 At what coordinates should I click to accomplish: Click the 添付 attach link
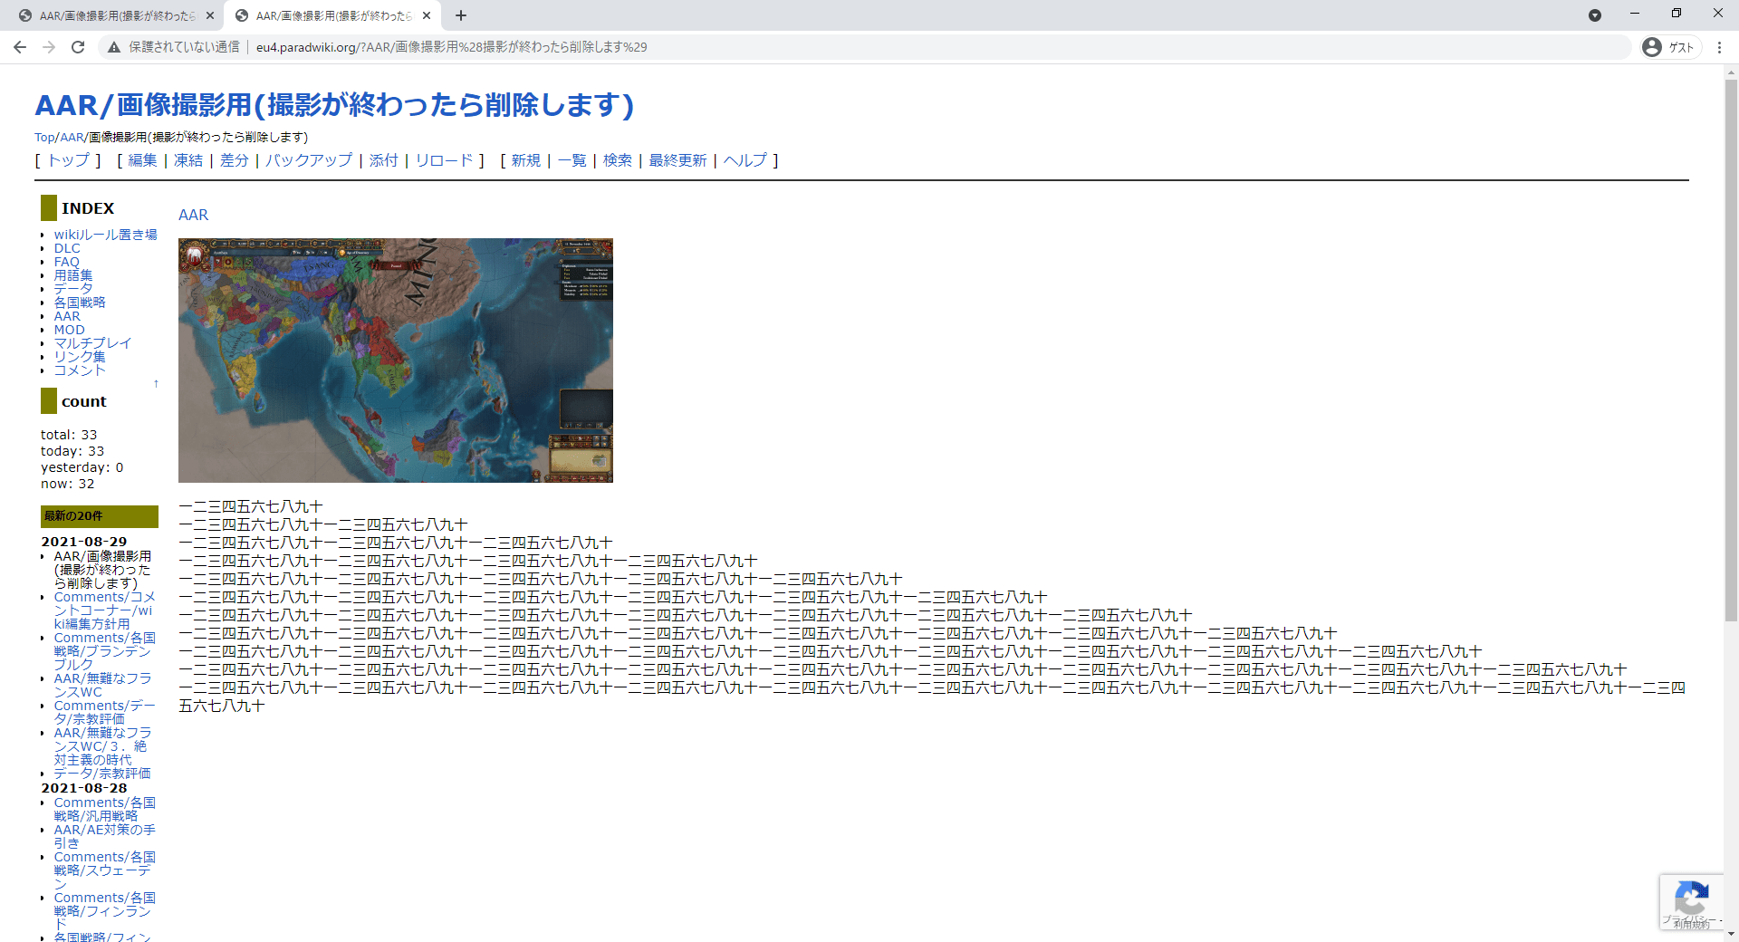383,160
